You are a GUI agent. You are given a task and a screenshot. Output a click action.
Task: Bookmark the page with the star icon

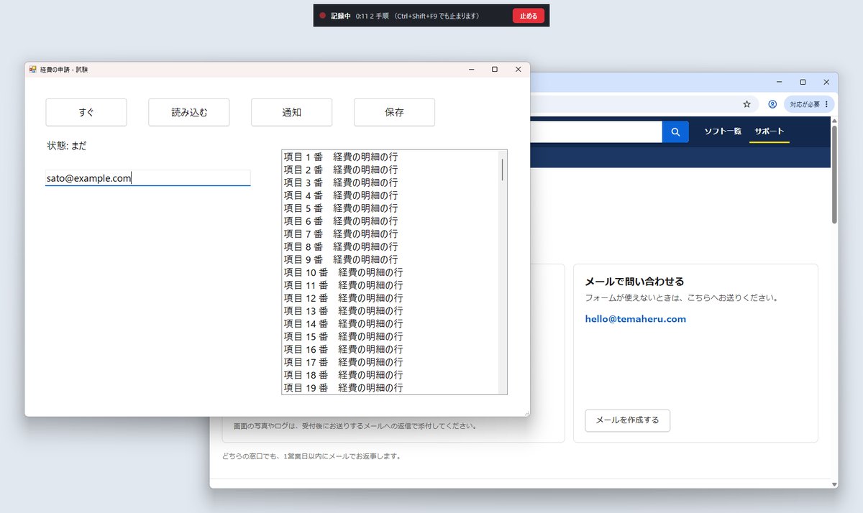click(x=746, y=104)
